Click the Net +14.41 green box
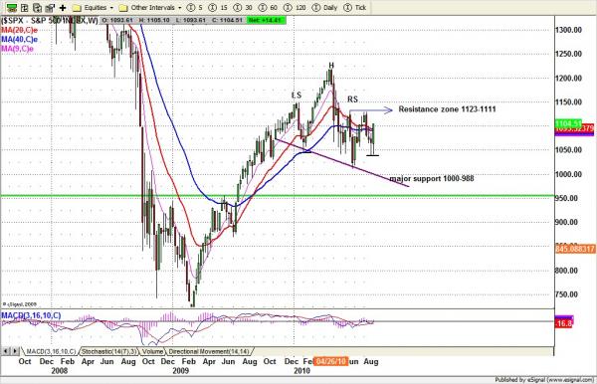The height and width of the screenshot is (384, 597). 265,20
